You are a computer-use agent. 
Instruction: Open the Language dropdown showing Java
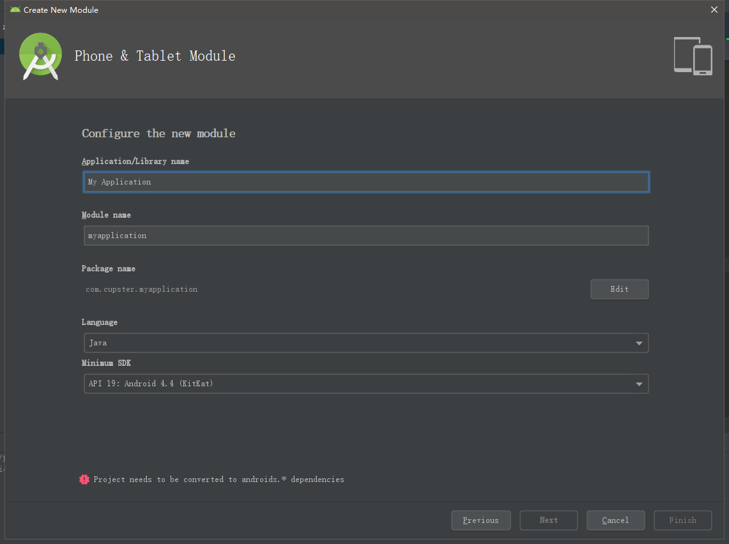[366, 343]
